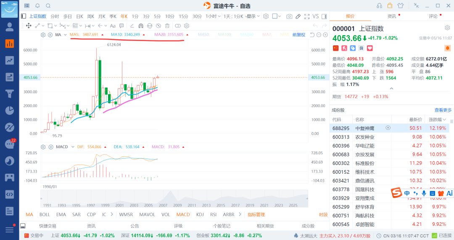Viewport: 454px width, 240px height.
Task: Open the MA indicator dropdown arrow
Action: [x=66, y=35]
